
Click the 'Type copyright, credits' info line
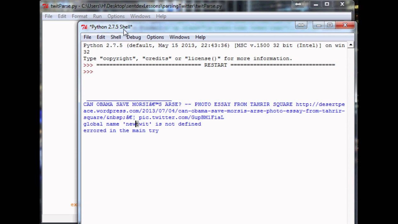[x=188, y=58]
